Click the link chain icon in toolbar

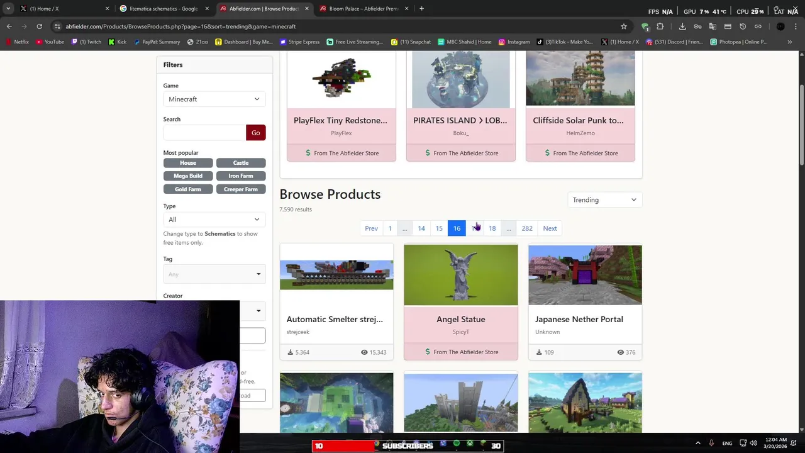click(758, 26)
